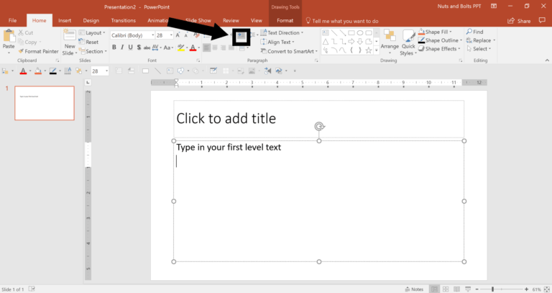
Task: Click the Decrease Font Size icon
Action: [186, 35]
